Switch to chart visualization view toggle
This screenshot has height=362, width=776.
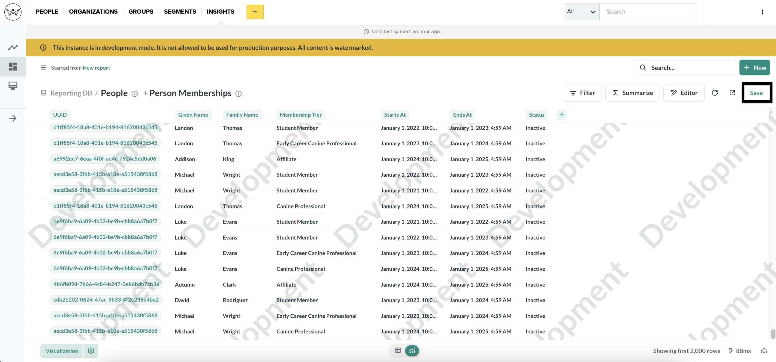412,351
